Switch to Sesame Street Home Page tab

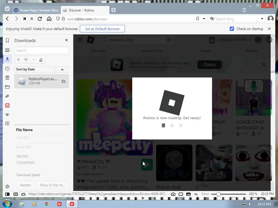[x=37, y=10]
